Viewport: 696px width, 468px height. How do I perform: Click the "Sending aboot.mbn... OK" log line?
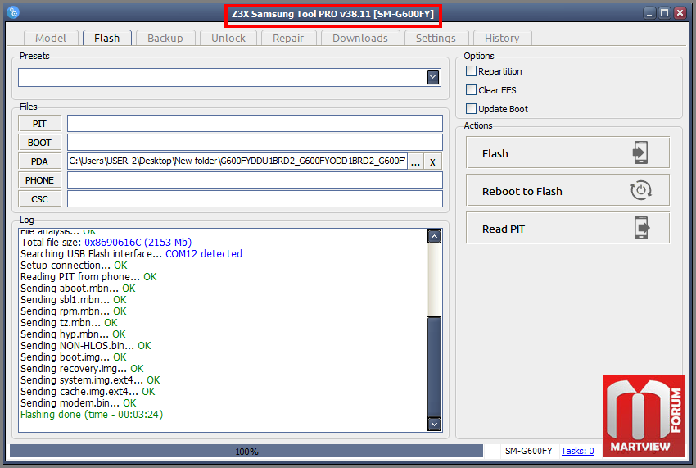(78, 289)
